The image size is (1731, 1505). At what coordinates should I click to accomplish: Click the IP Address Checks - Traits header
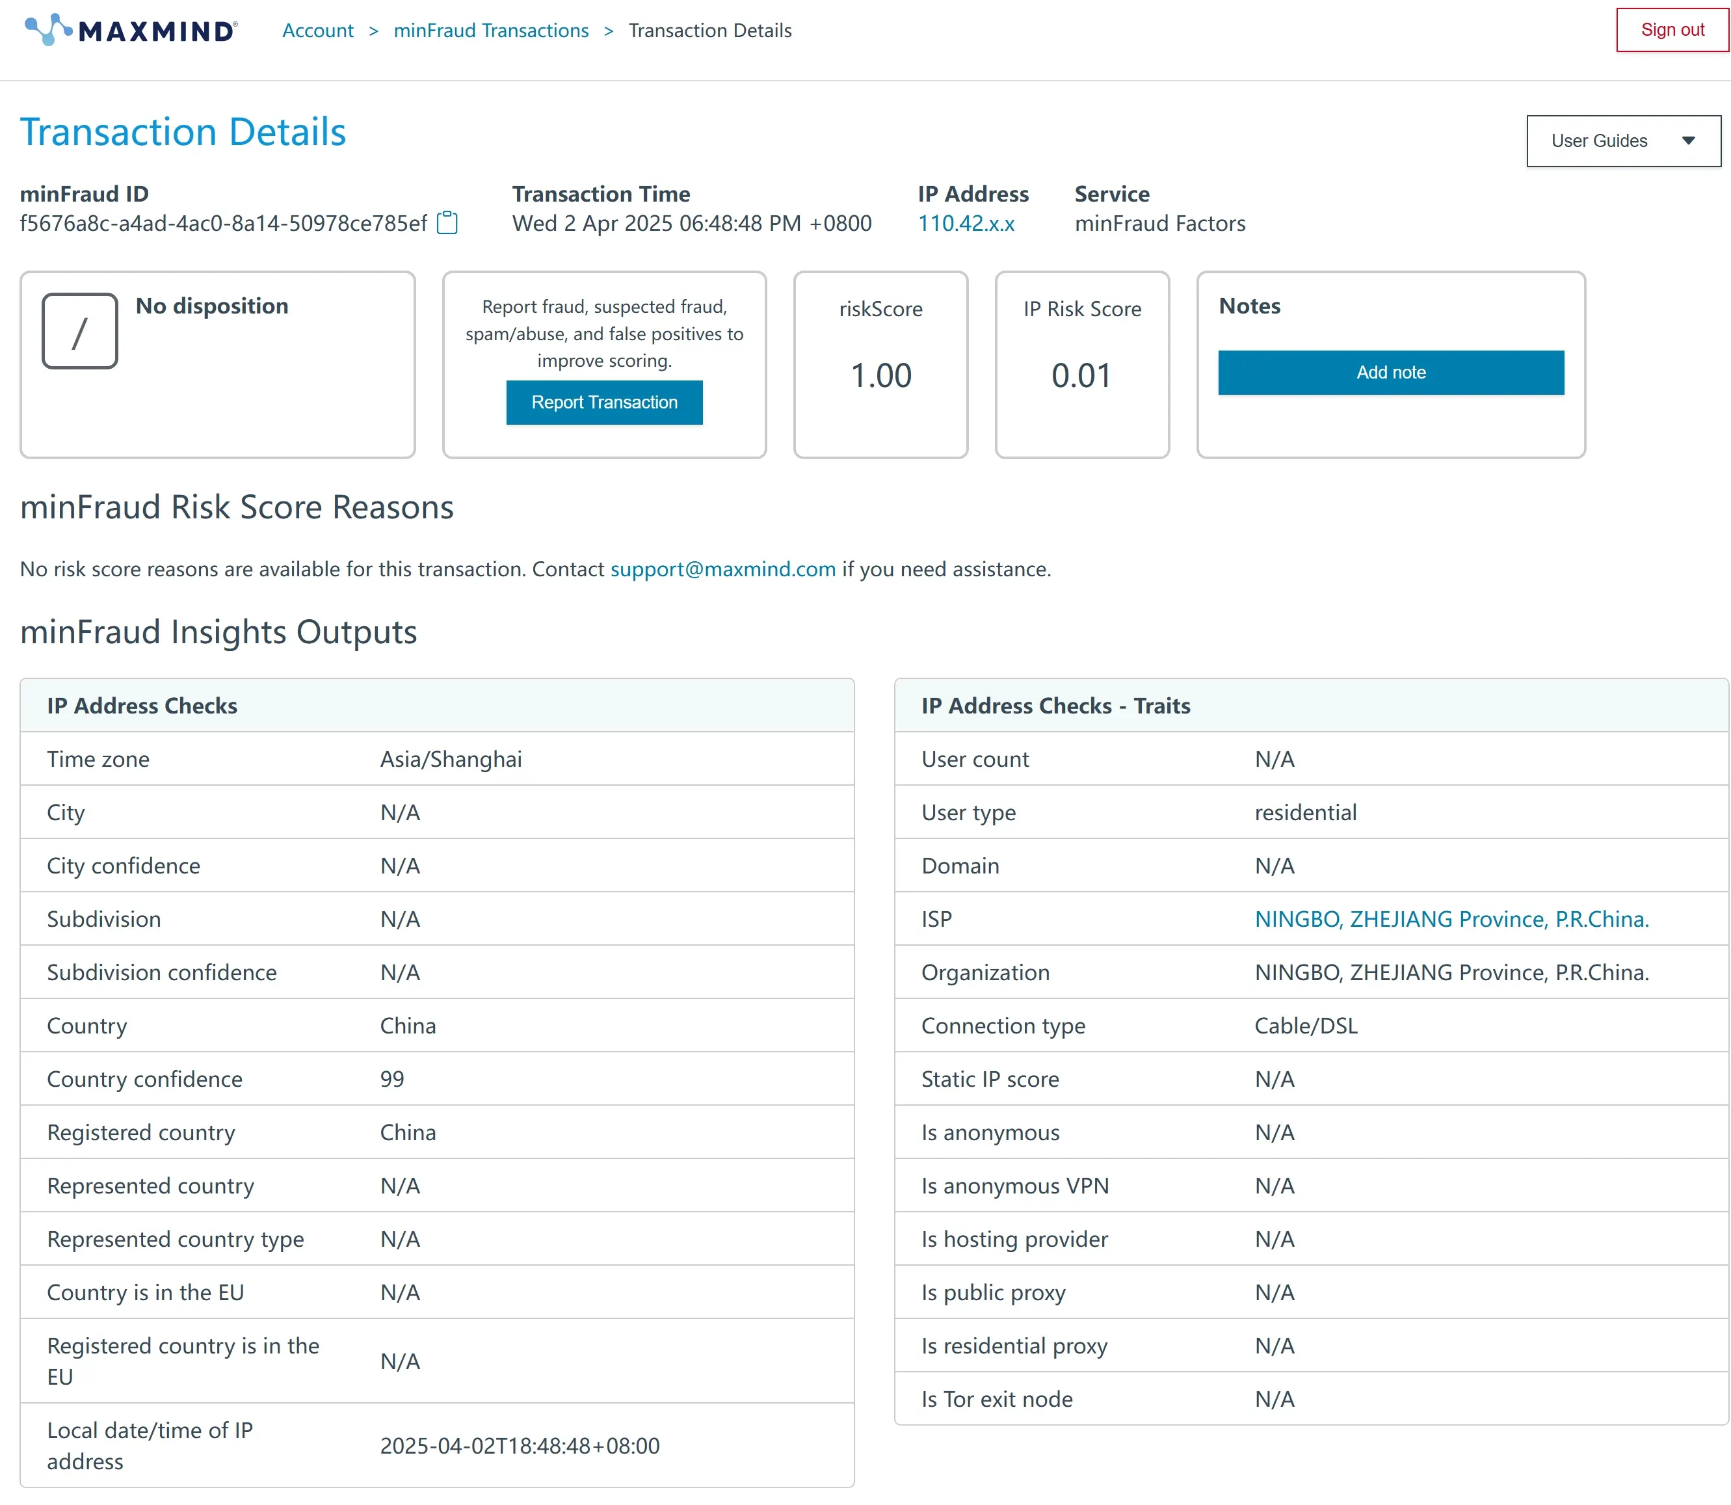pyautogui.click(x=1312, y=706)
